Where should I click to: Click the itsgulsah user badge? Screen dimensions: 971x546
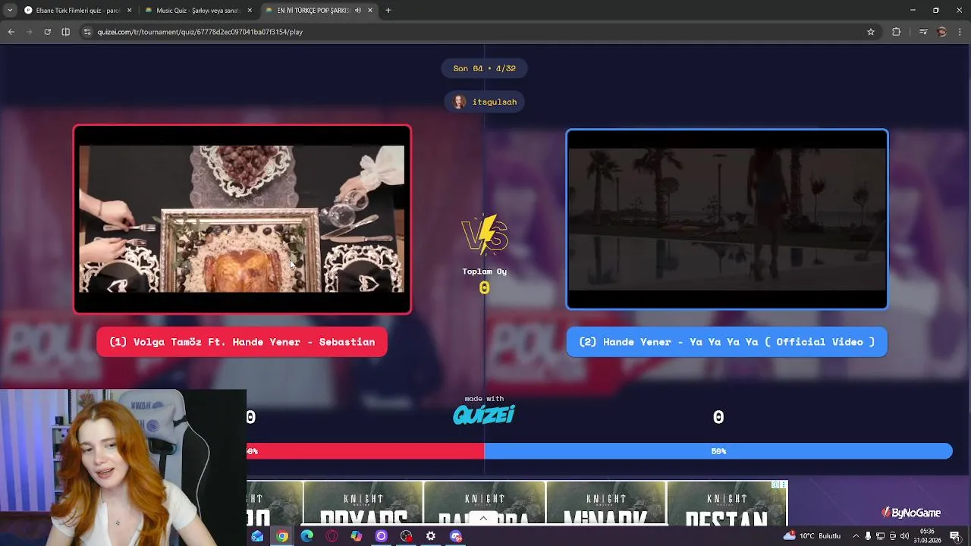(485, 102)
